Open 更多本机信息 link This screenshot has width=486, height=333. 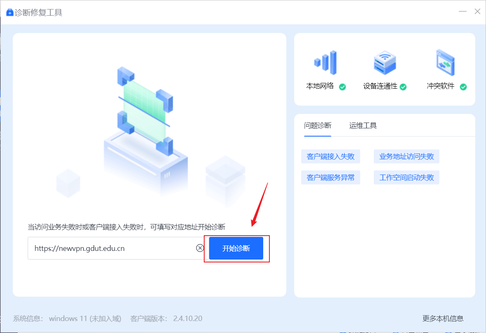pyautogui.click(x=443, y=319)
